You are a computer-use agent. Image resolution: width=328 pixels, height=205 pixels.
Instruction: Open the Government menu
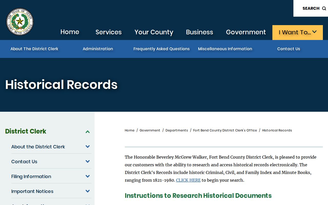[246, 32]
